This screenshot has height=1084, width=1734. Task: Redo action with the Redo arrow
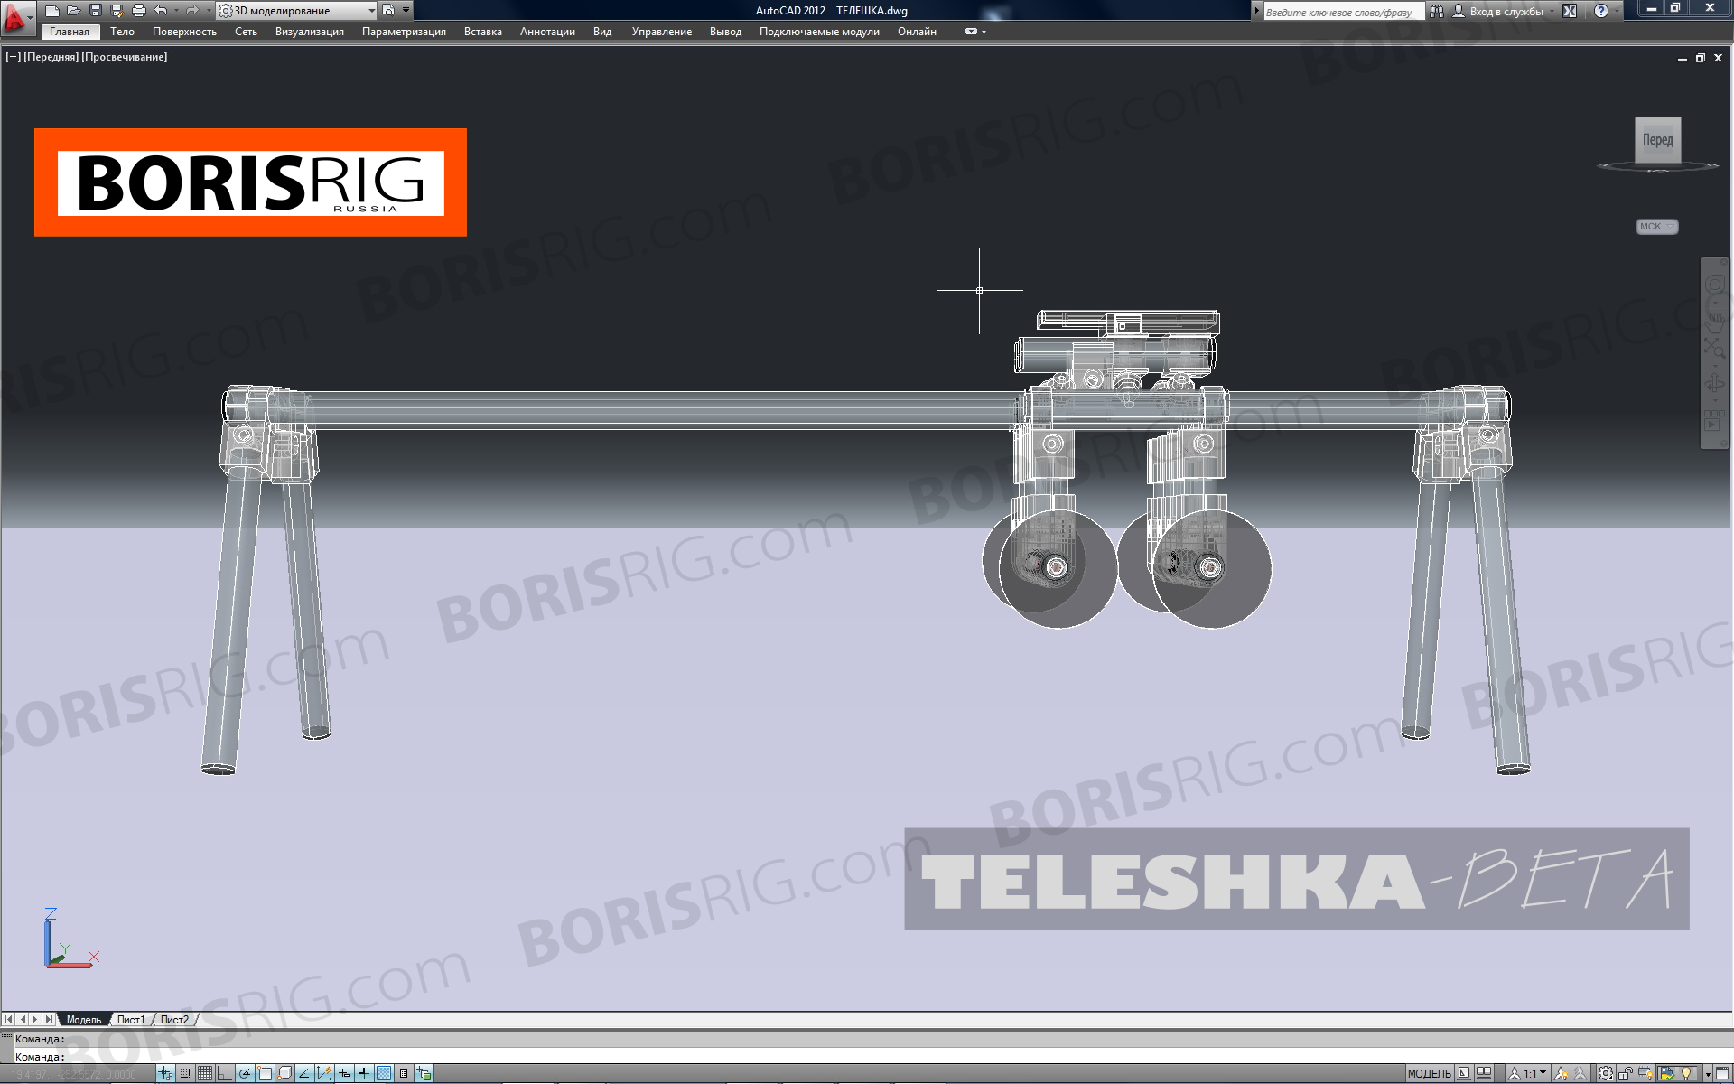point(191,11)
